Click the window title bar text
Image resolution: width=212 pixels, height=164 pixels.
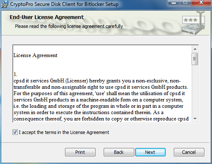click(64, 4)
